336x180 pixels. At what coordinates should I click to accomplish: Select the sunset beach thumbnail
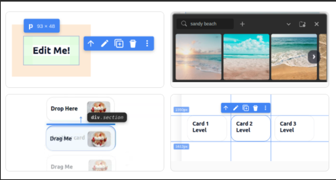tap(198, 57)
